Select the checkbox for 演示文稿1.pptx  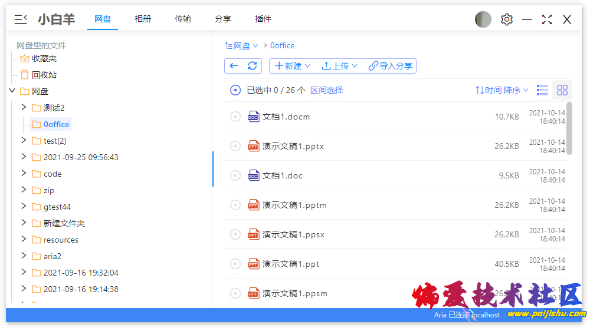click(235, 146)
